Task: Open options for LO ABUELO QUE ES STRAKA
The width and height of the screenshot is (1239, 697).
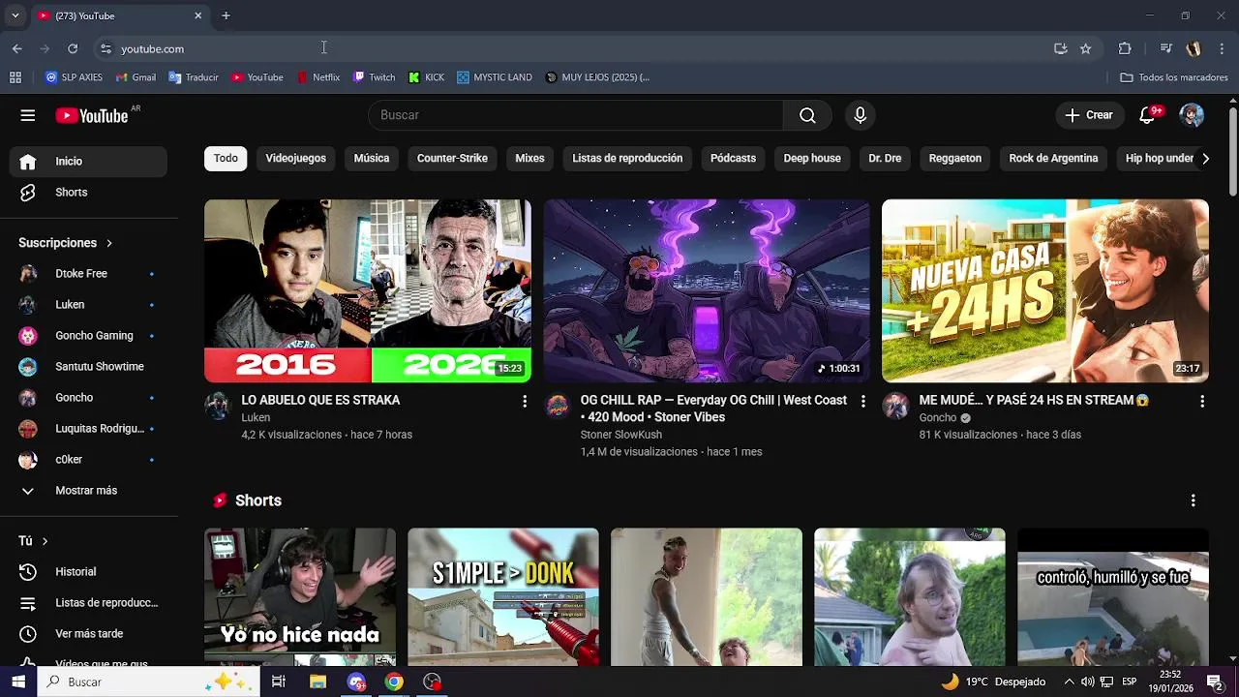Action: tap(525, 401)
